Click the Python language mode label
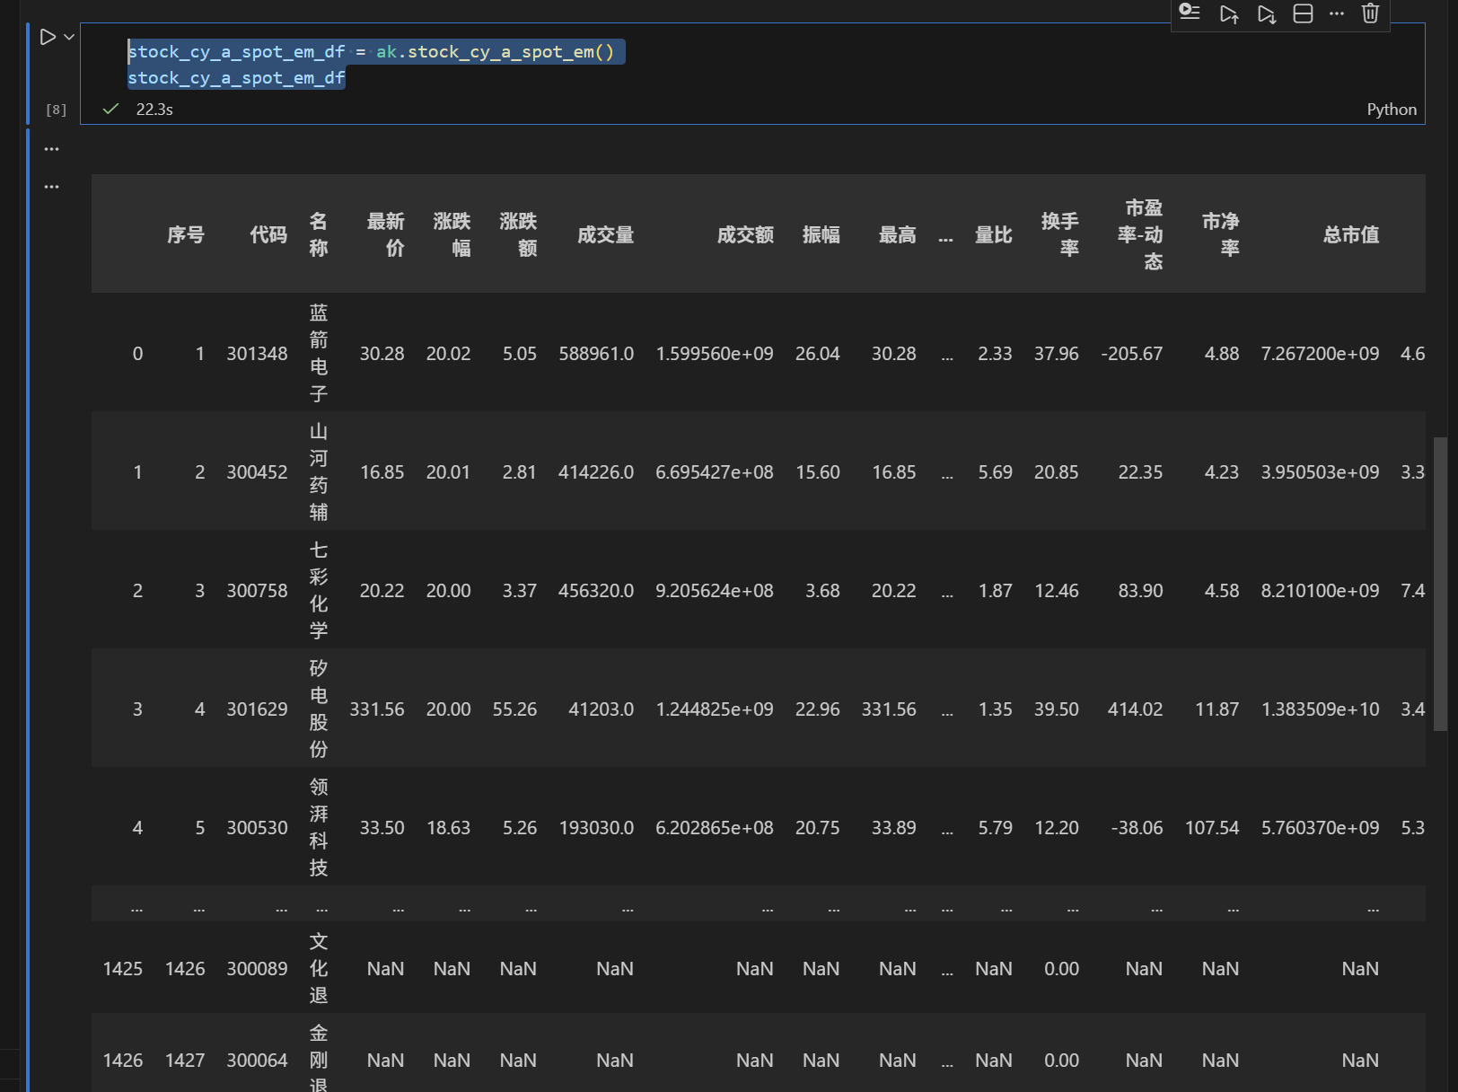This screenshot has height=1092, width=1458. click(x=1392, y=110)
